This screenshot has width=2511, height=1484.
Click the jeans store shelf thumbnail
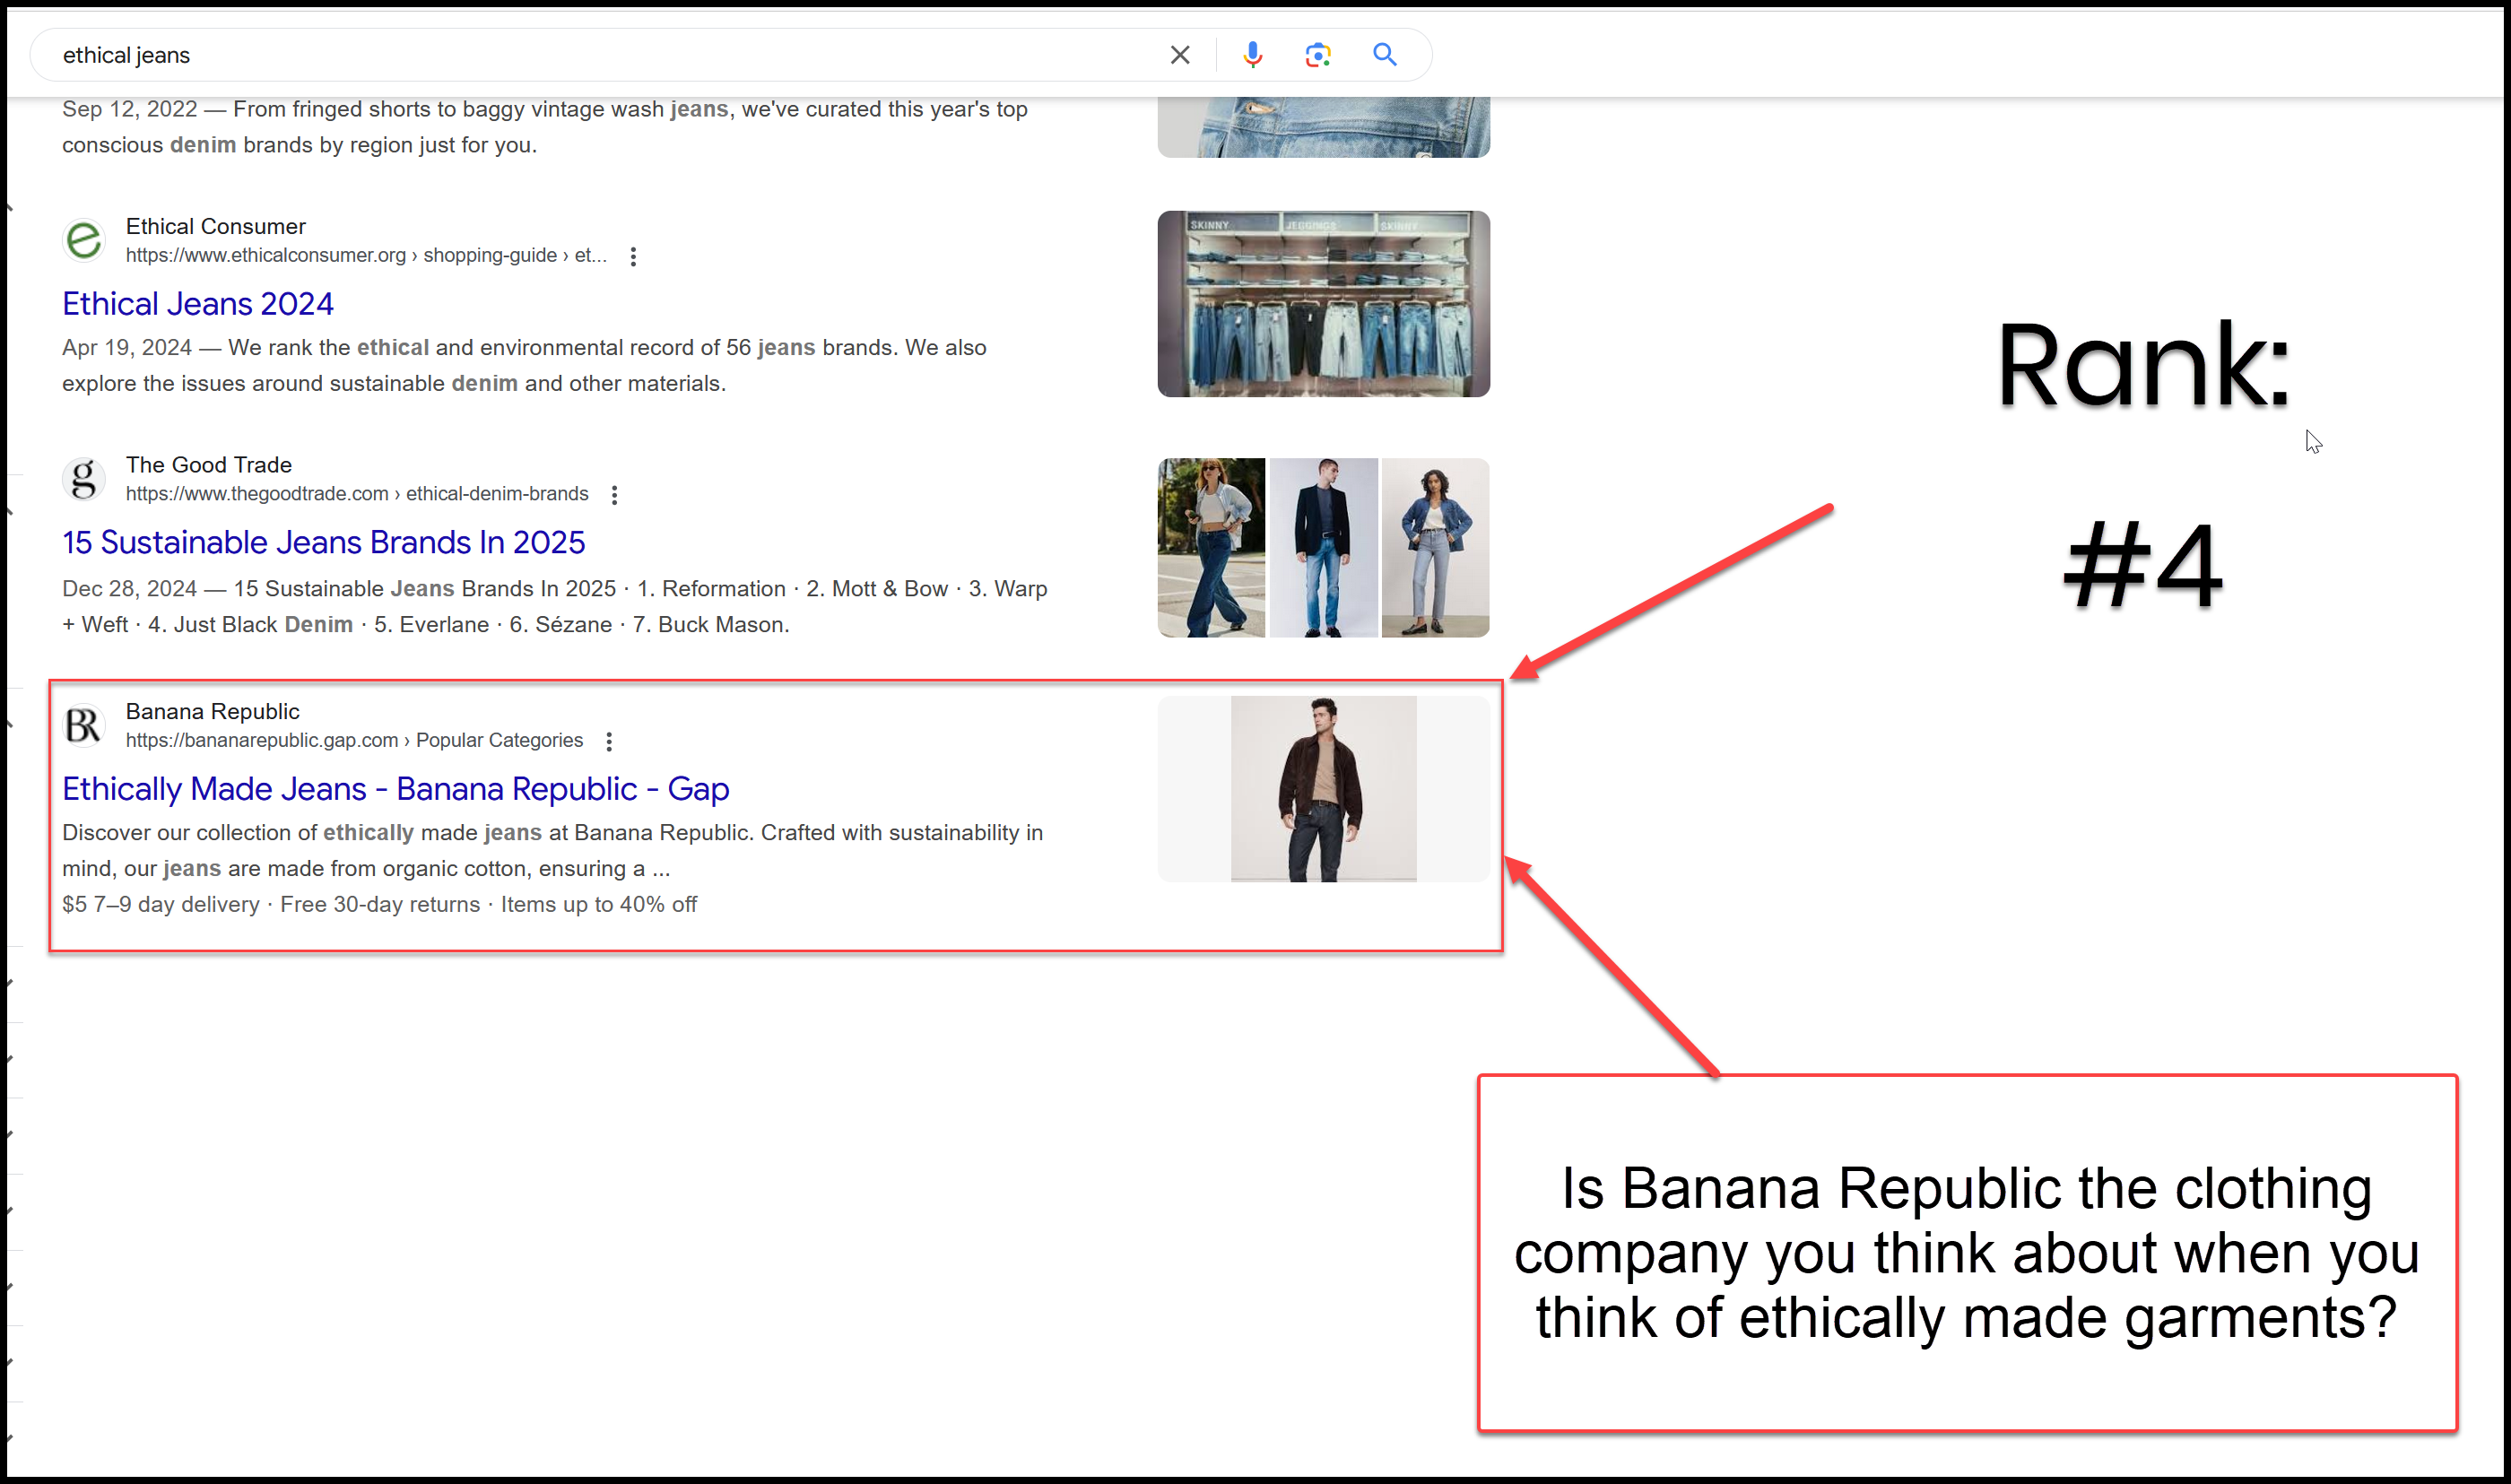tap(1323, 304)
